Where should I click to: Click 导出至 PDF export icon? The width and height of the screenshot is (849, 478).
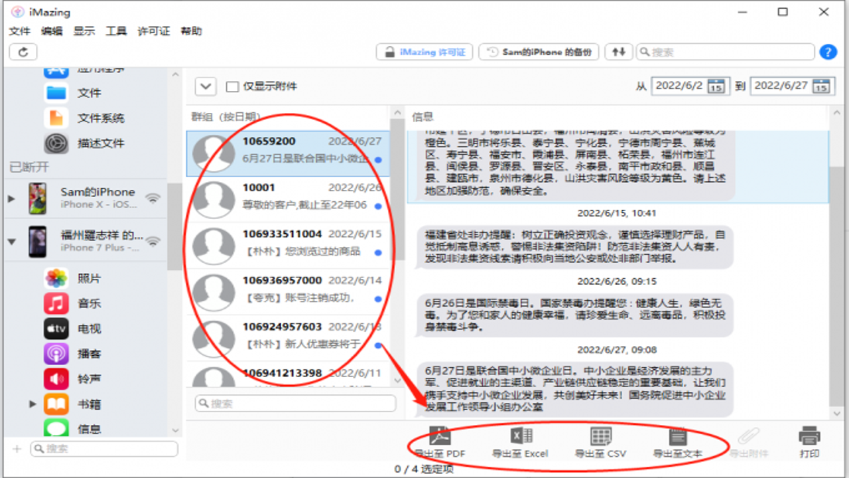tap(440, 436)
